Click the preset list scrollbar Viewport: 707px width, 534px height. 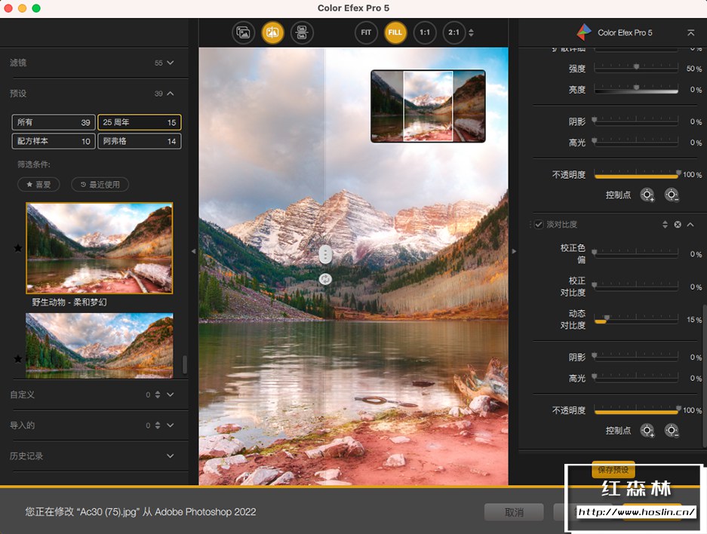185,364
